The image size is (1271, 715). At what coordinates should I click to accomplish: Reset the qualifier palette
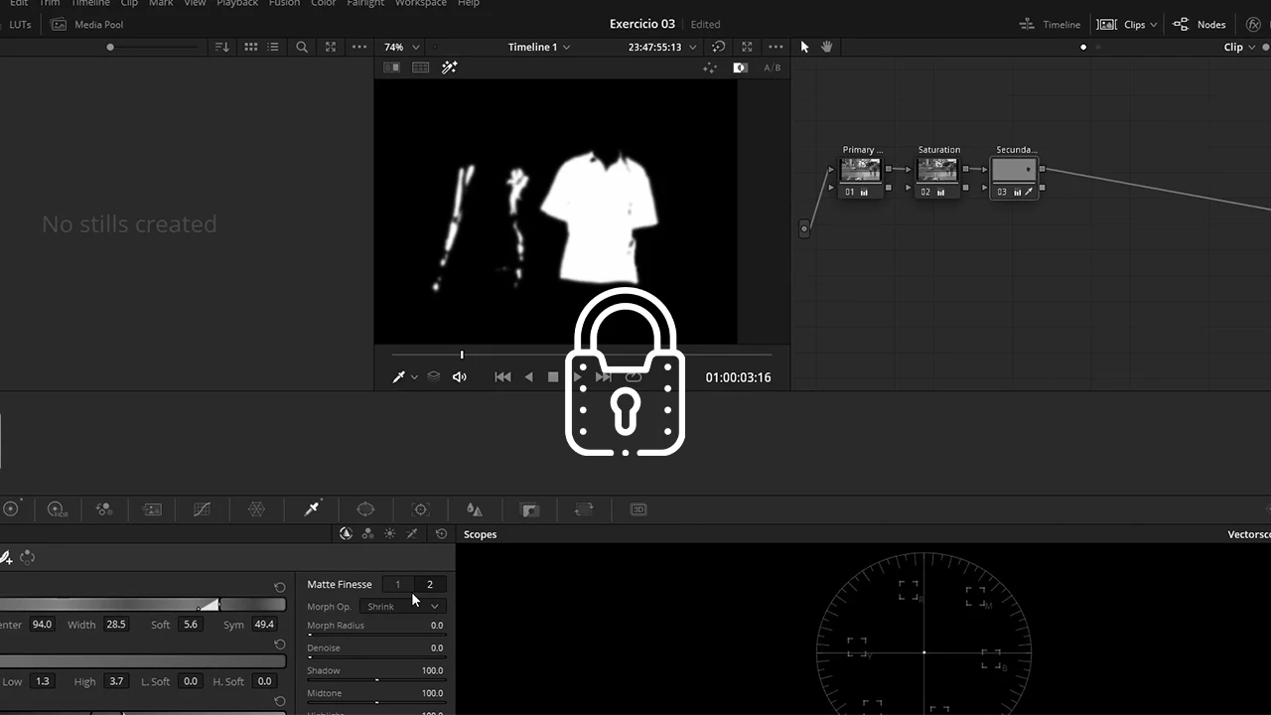441,533
